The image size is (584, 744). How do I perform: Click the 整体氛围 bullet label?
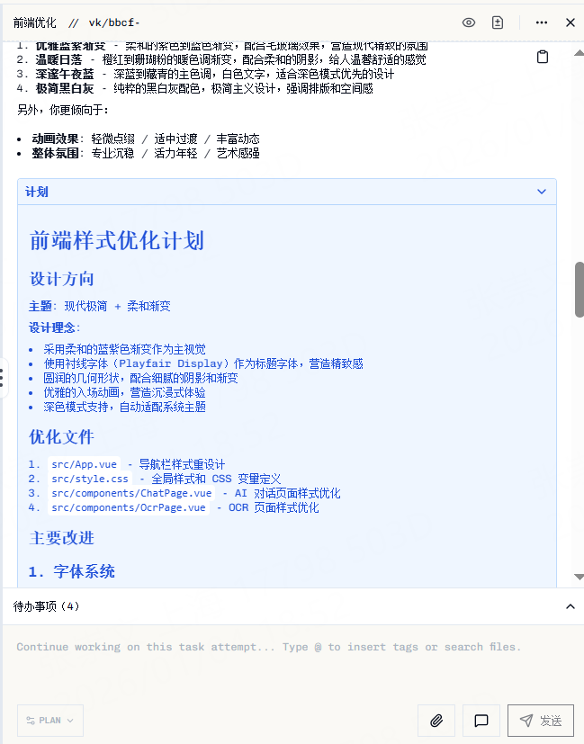tap(55, 153)
